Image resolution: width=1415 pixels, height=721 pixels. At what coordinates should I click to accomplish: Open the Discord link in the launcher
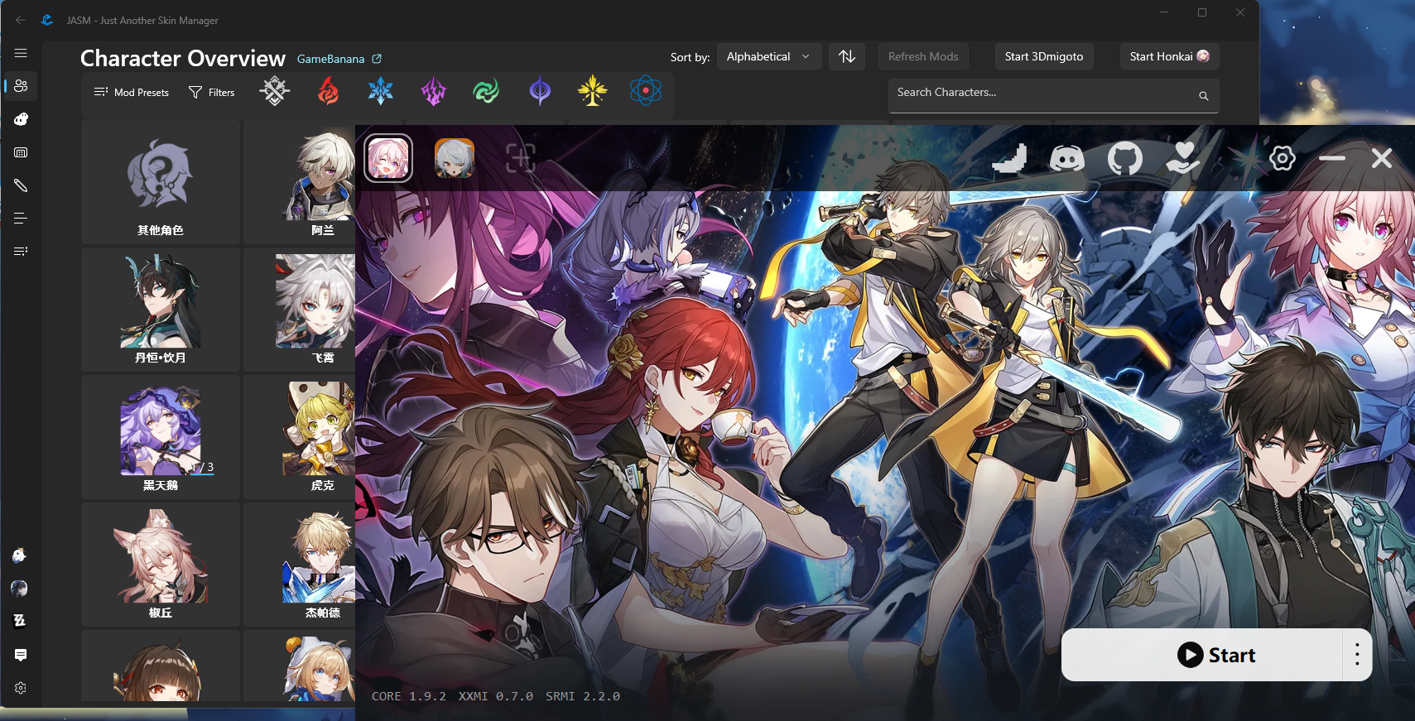[1067, 158]
